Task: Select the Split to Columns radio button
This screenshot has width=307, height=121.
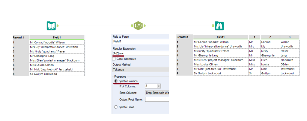Action: coord(115,81)
